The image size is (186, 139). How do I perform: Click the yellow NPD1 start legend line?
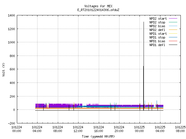click(173, 34)
